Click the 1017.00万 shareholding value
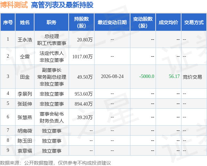This screenshot has height=166, width=207. tap(82, 57)
